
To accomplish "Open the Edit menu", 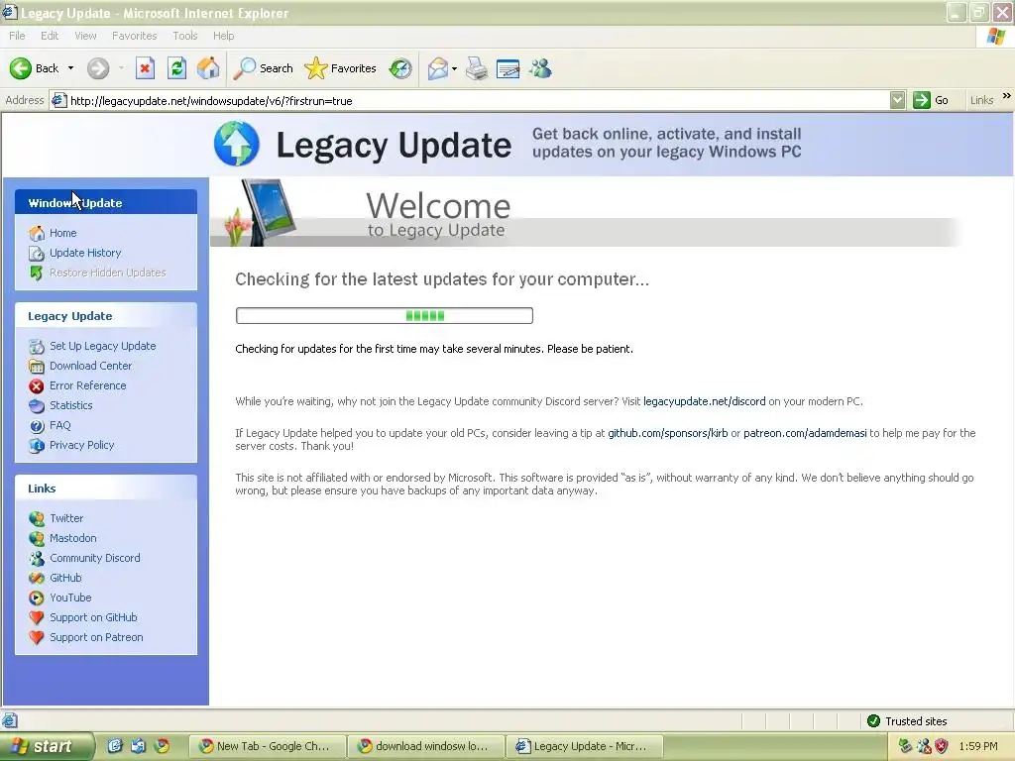I will point(50,36).
